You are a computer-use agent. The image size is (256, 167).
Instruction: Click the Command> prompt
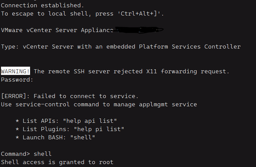coord(15,154)
